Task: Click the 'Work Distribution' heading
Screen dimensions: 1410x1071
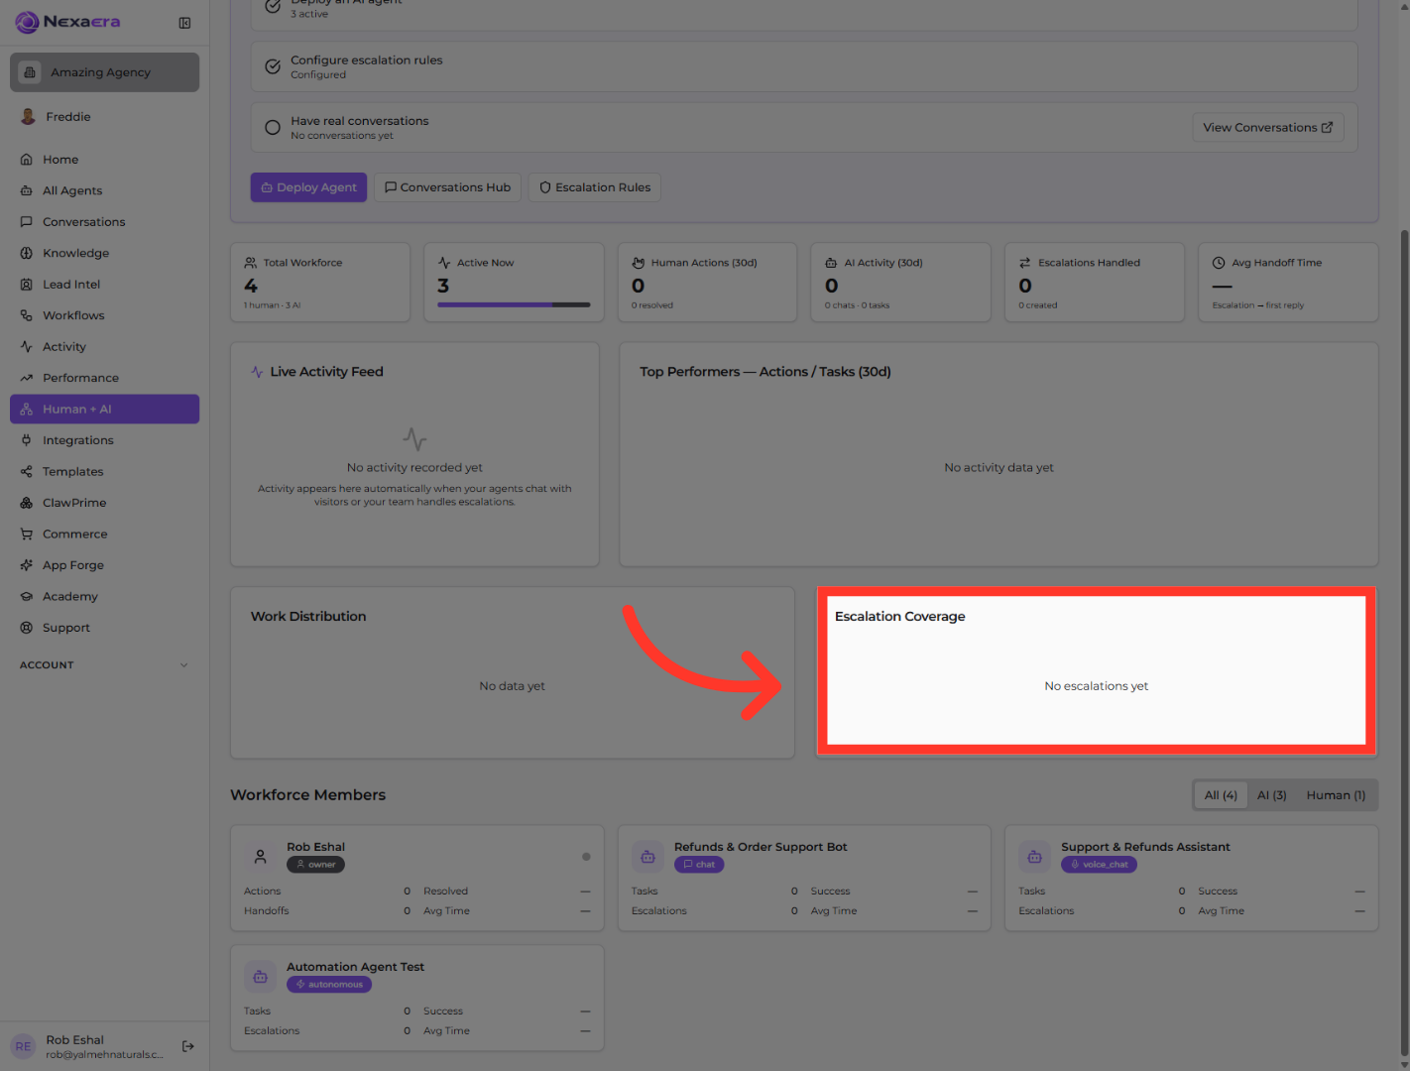Action: coord(308,617)
